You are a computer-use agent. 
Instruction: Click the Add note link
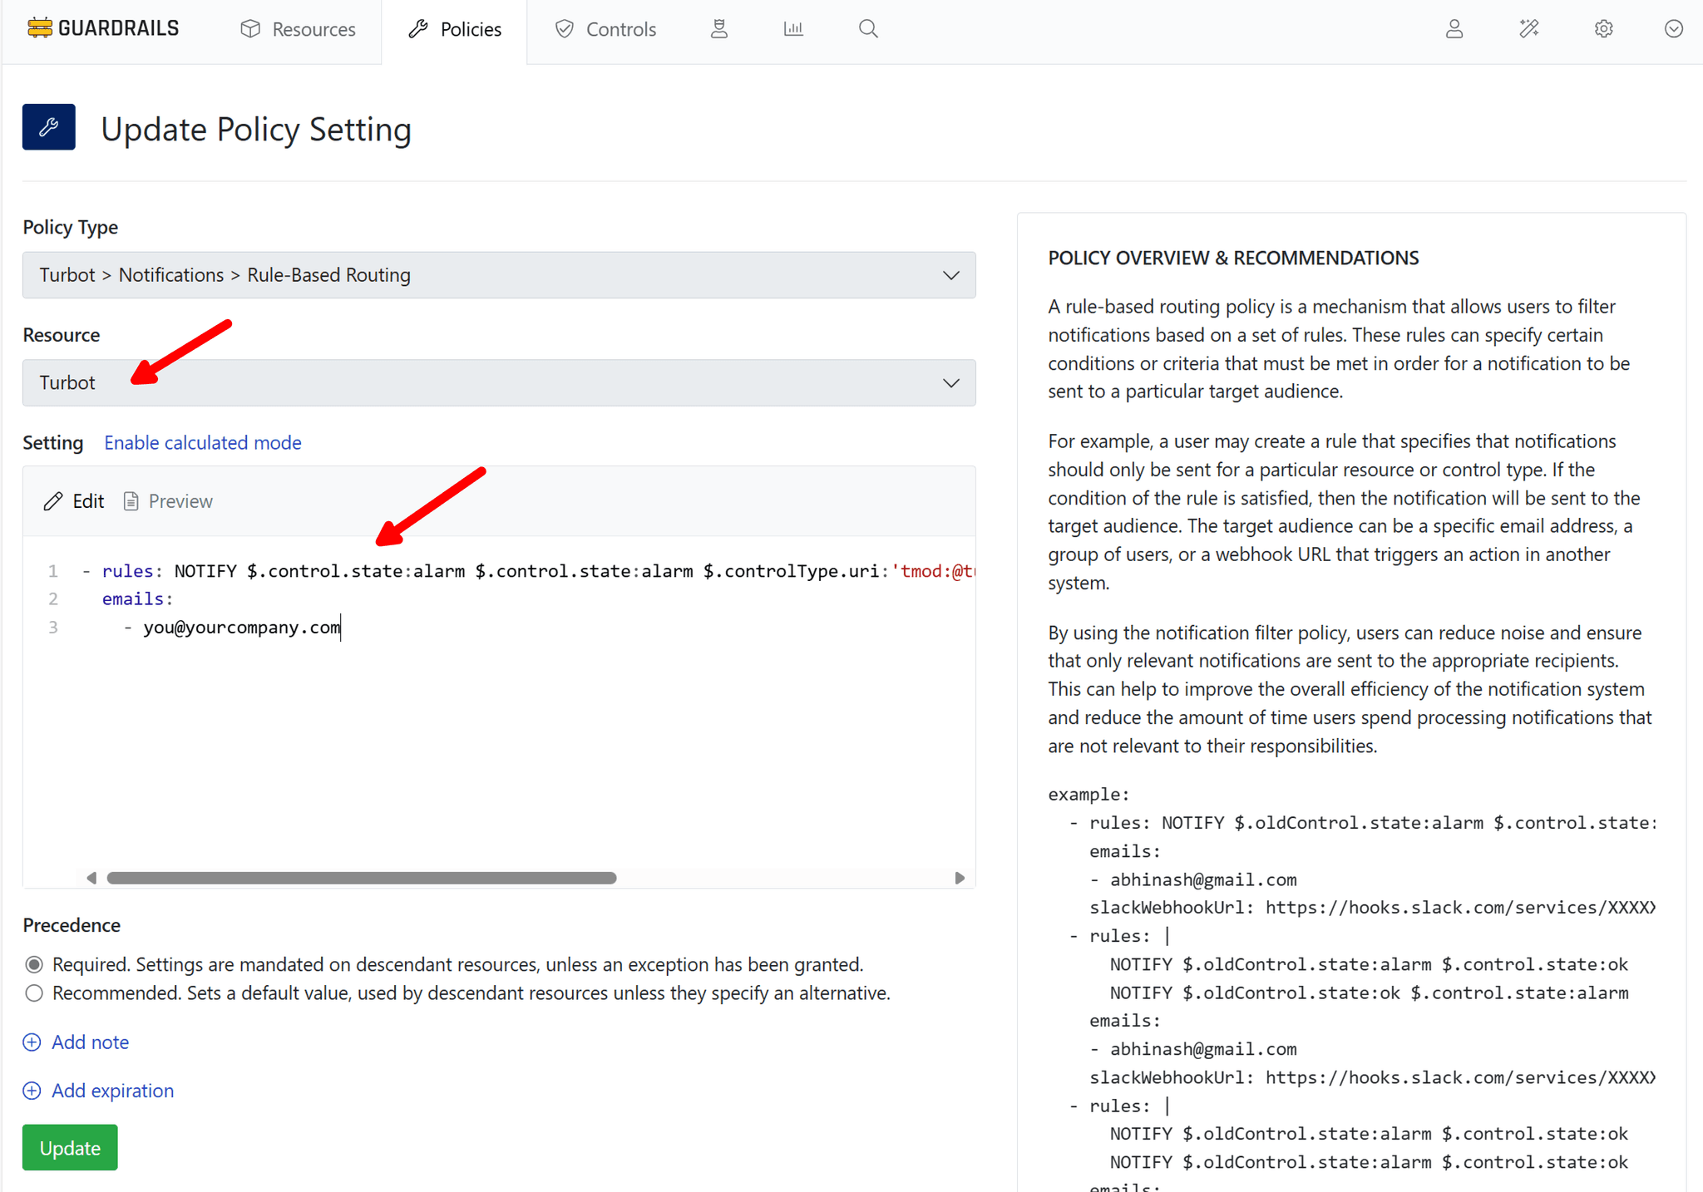coord(90,1042)
